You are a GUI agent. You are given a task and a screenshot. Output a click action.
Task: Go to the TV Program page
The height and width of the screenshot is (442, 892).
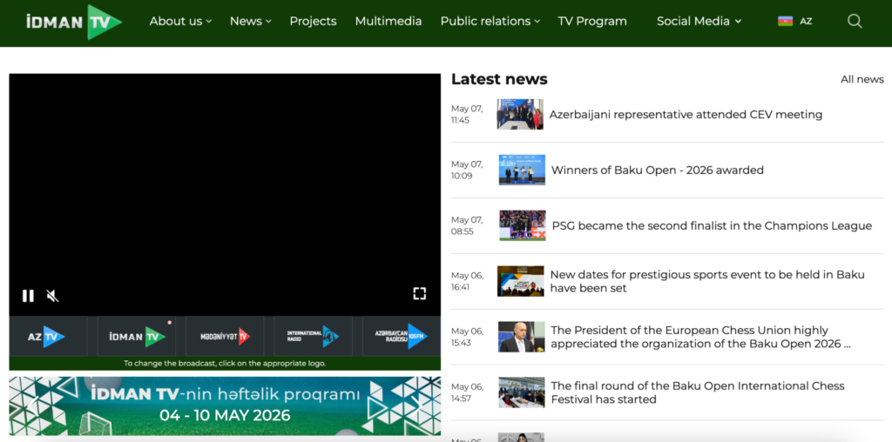click(592, 22)
